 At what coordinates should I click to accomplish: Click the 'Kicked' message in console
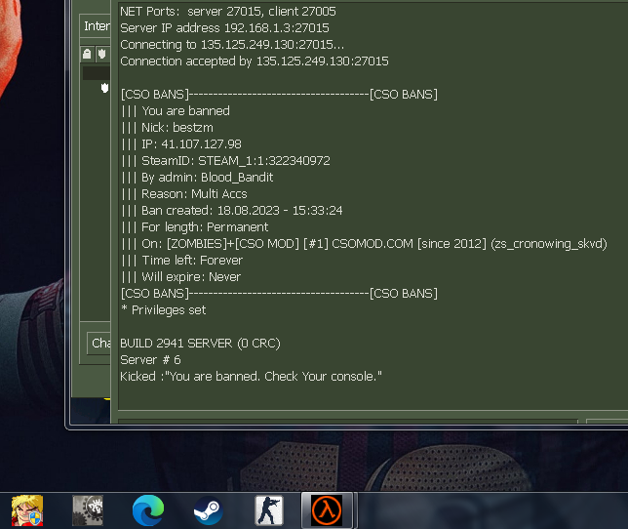[252, 377]
